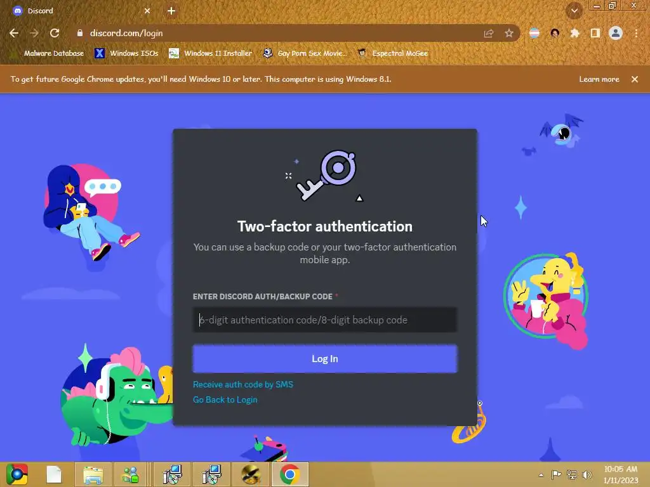
Task: Bookmark this page with the star icon
Action: [x=508, y=33]
